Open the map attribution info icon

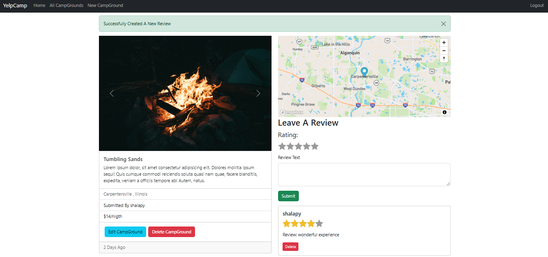click(x=445, y=112)
